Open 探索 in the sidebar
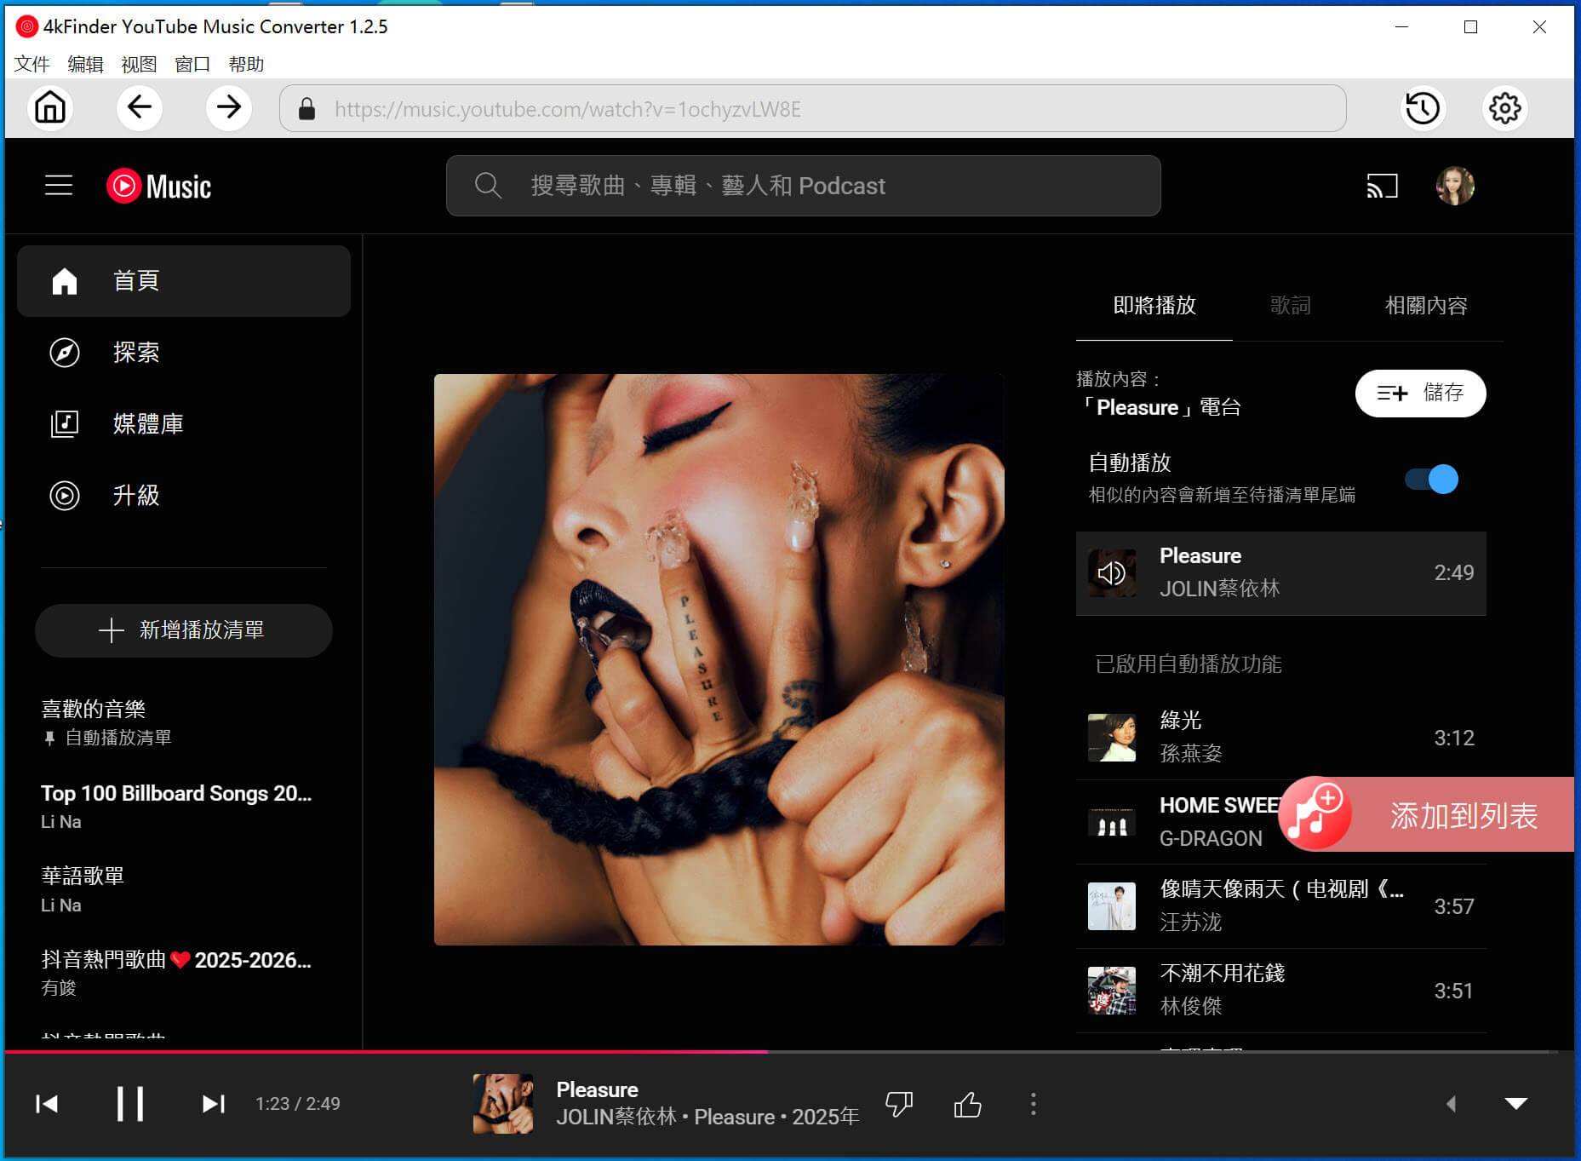This screenshot has width=1581, height=1161. (184, 353)
